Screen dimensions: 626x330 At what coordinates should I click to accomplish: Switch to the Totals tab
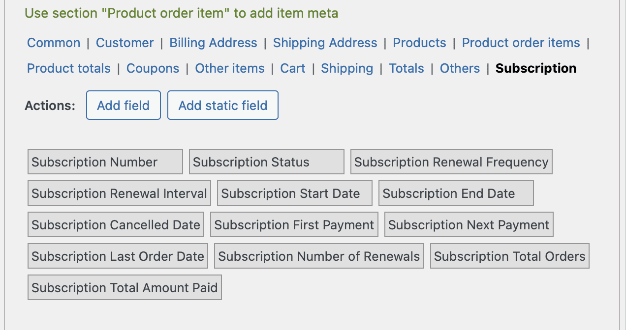pyautogui.click(x=406, y=68)
